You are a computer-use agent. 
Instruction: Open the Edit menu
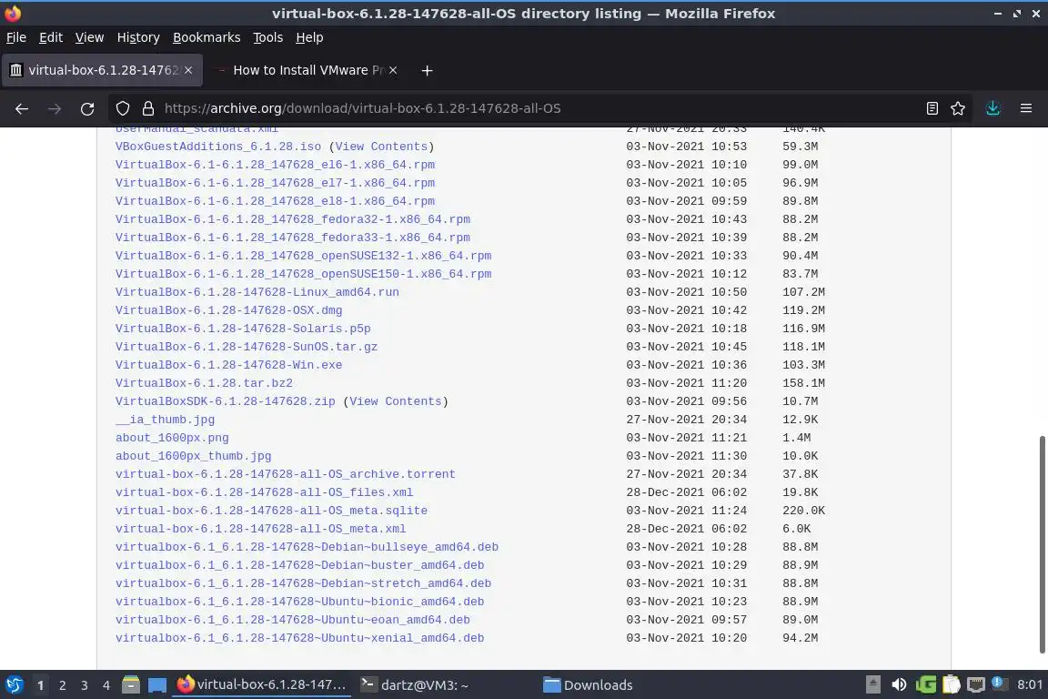(51, 37)
